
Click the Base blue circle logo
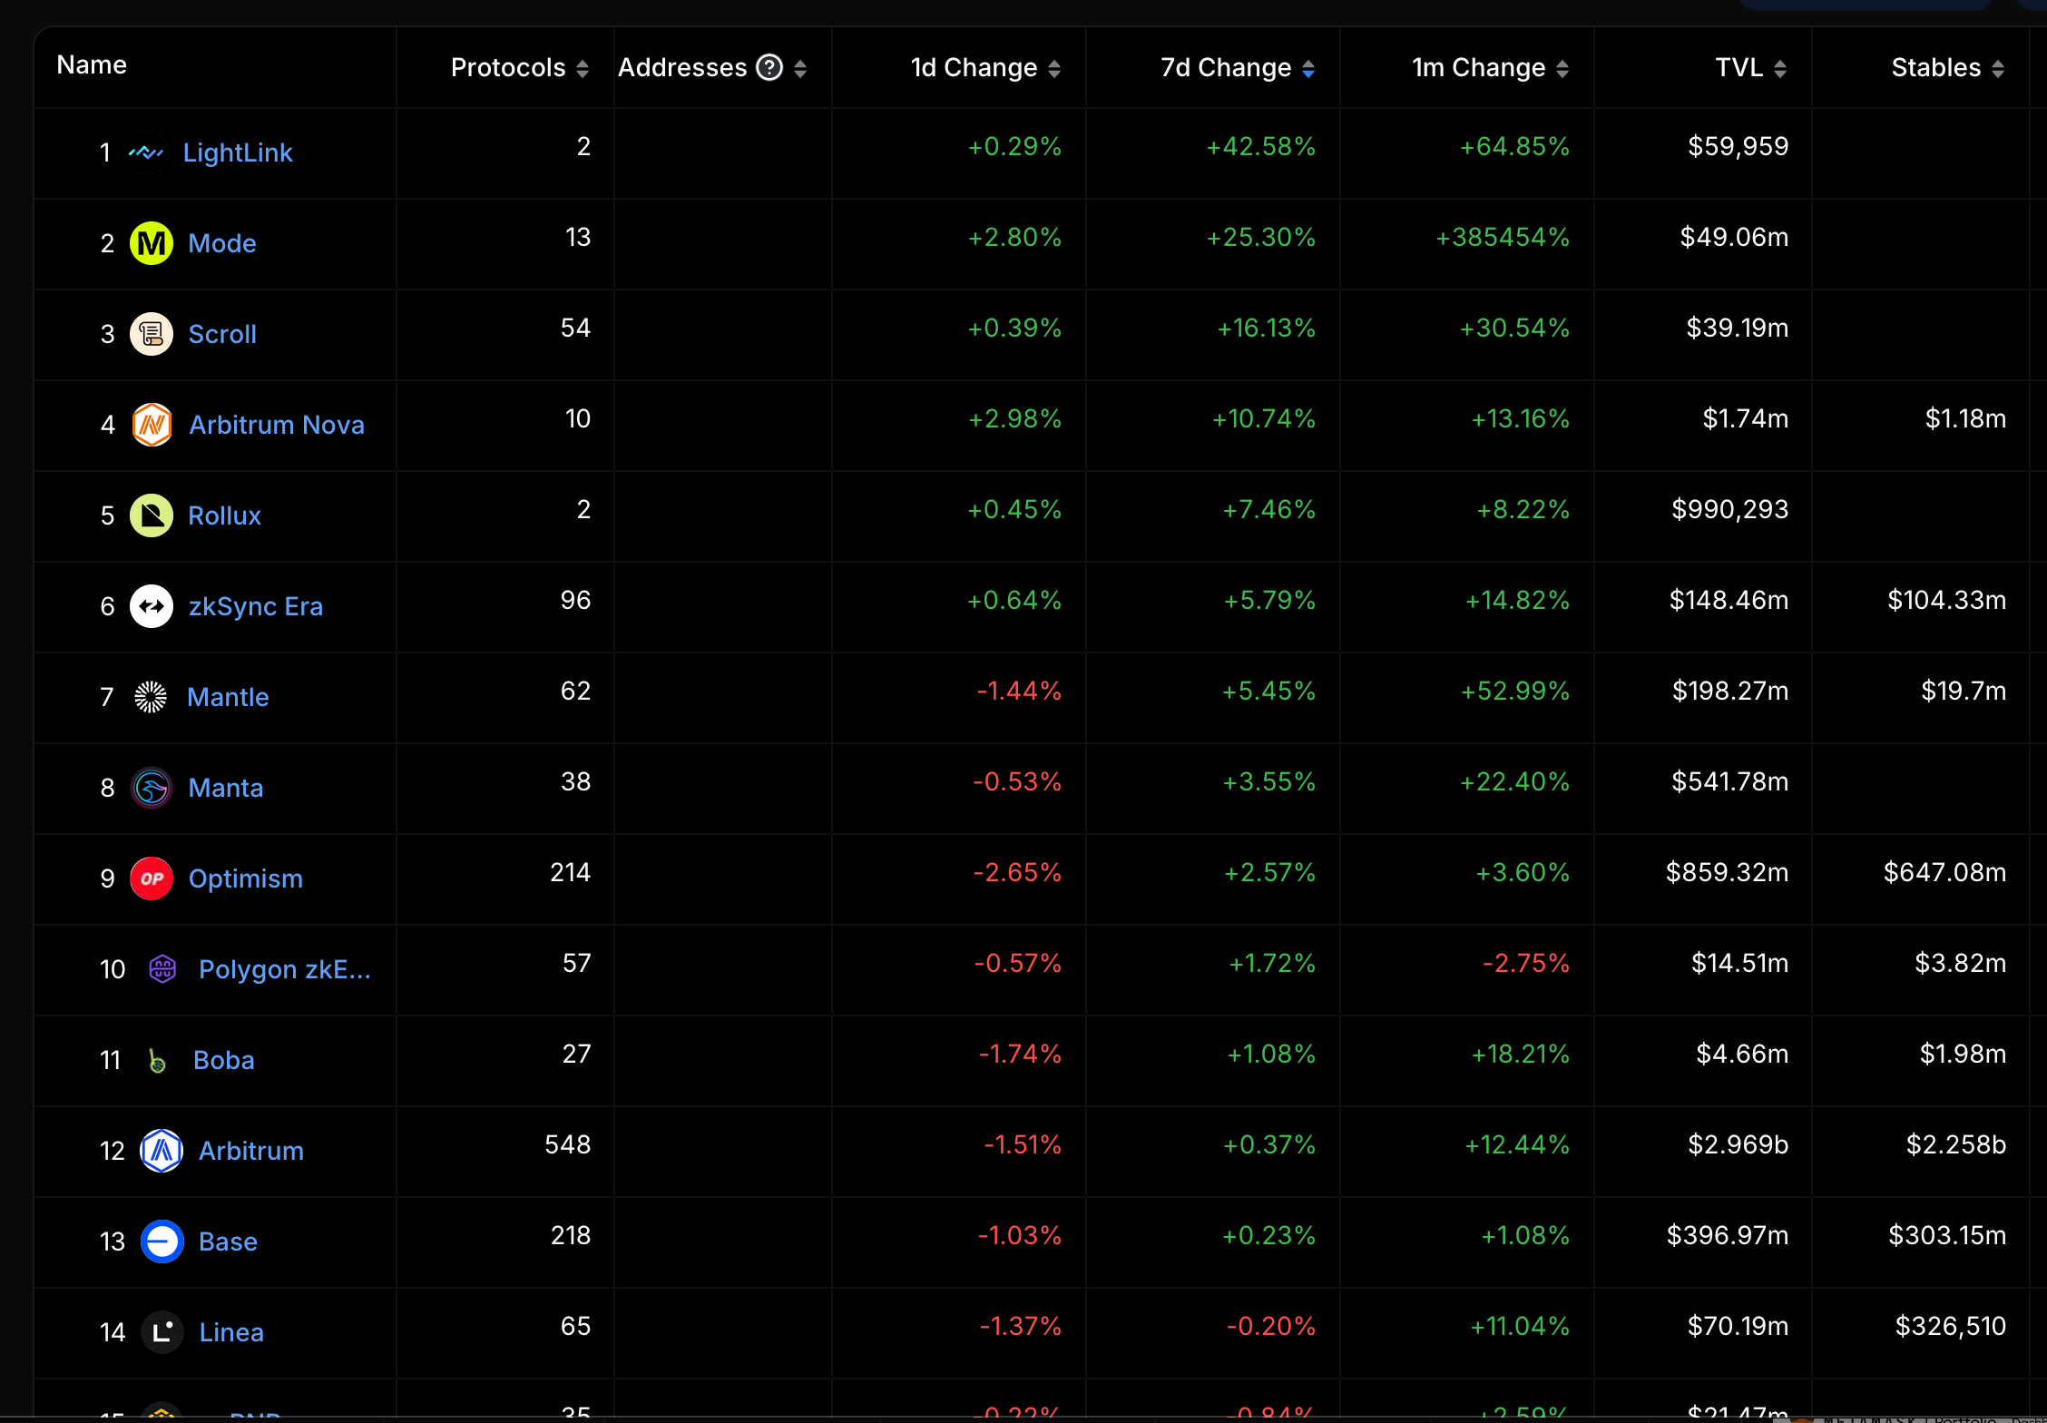(x=162, y=1241)
